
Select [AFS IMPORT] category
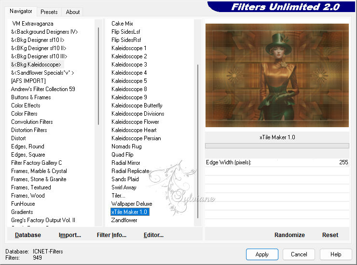click(28, 81)
